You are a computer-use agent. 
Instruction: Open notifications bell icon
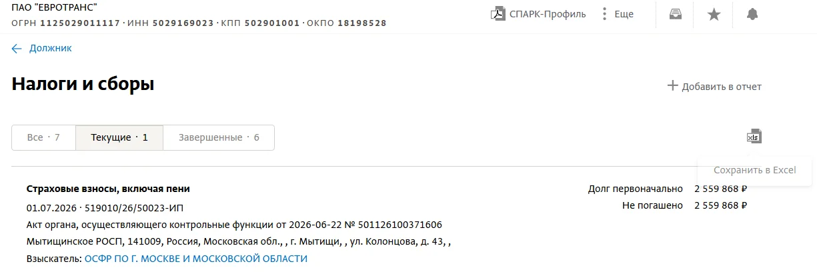752,14
